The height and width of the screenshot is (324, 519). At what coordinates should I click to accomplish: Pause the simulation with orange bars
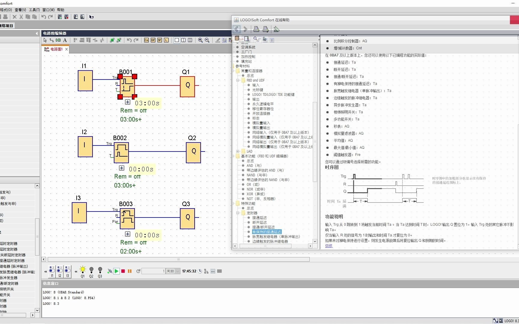[130, 271]
